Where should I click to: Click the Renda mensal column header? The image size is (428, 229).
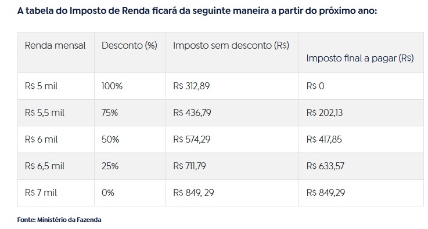point(55,45)
